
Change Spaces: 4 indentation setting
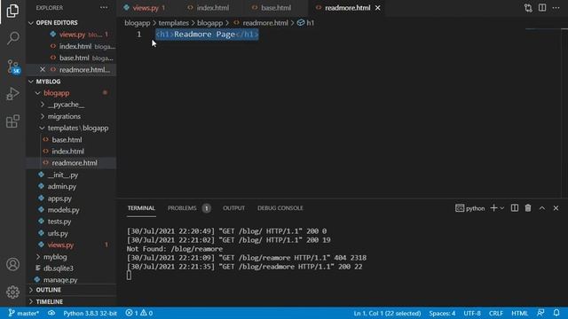[x=442, y=313]
